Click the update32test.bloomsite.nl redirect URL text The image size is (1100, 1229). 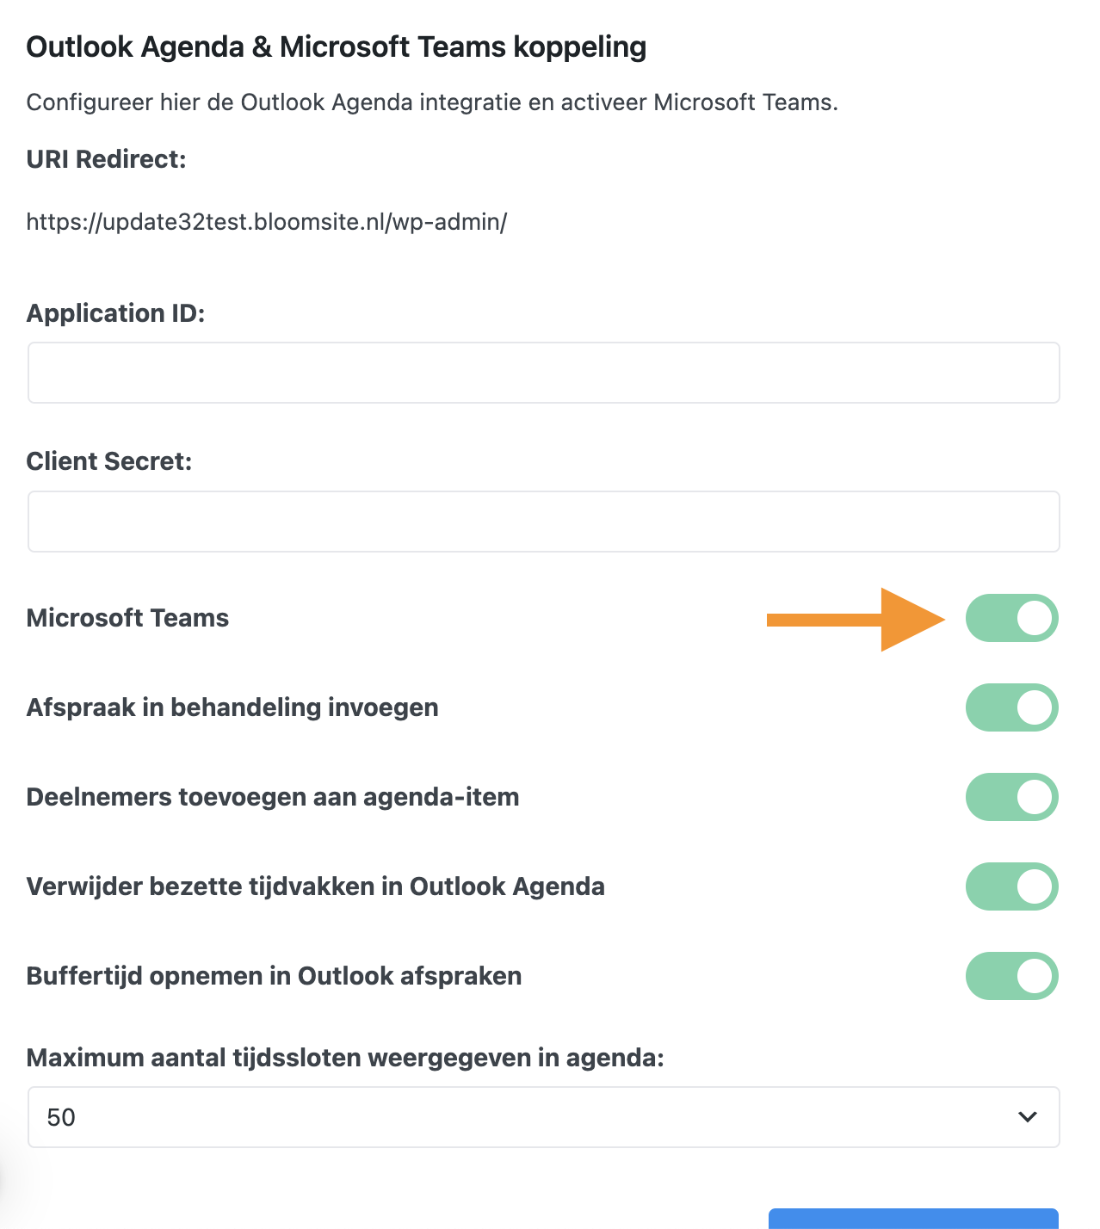point(267,222)
